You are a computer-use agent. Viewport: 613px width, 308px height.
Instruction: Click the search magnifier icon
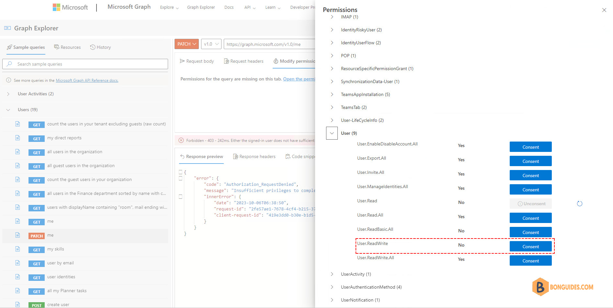tap(9, 64)
